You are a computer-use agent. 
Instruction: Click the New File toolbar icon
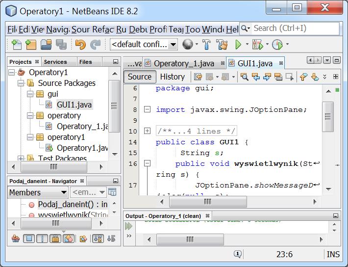pyautogui.click(x=17, y=45)
